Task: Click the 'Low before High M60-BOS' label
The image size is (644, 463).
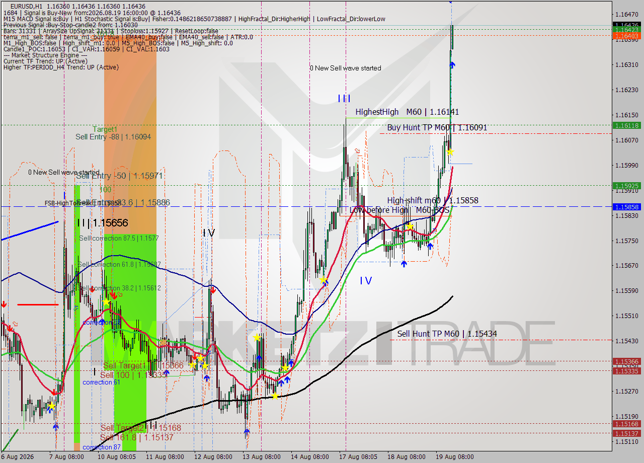Action: click(x=399, y=210)
